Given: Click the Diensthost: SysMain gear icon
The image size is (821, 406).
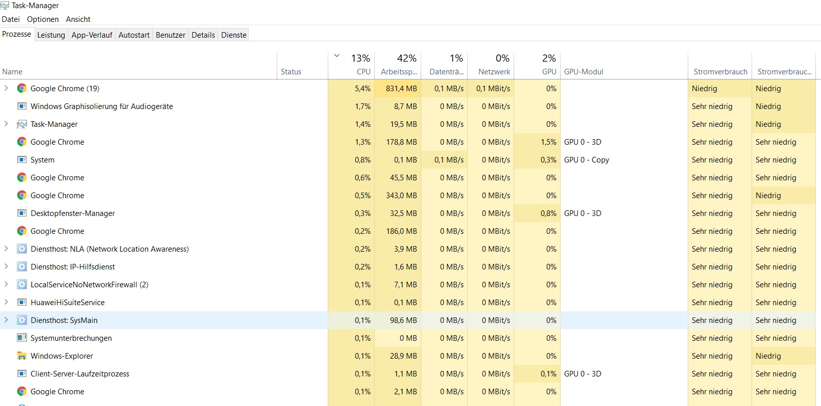Looking at the screenshot, I should click(x=22, y=320).
